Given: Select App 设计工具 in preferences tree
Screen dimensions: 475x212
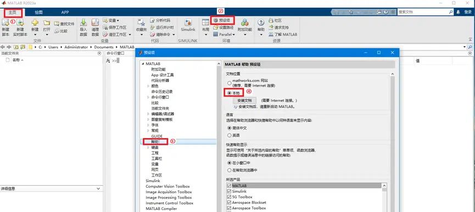Looking at the screenshot, I should click(x=163, y=75).
